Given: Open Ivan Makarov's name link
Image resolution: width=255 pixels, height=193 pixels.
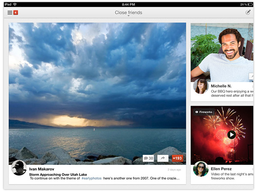Looking at the screenshot, I should pyautogui.click(x=42, y=169).
